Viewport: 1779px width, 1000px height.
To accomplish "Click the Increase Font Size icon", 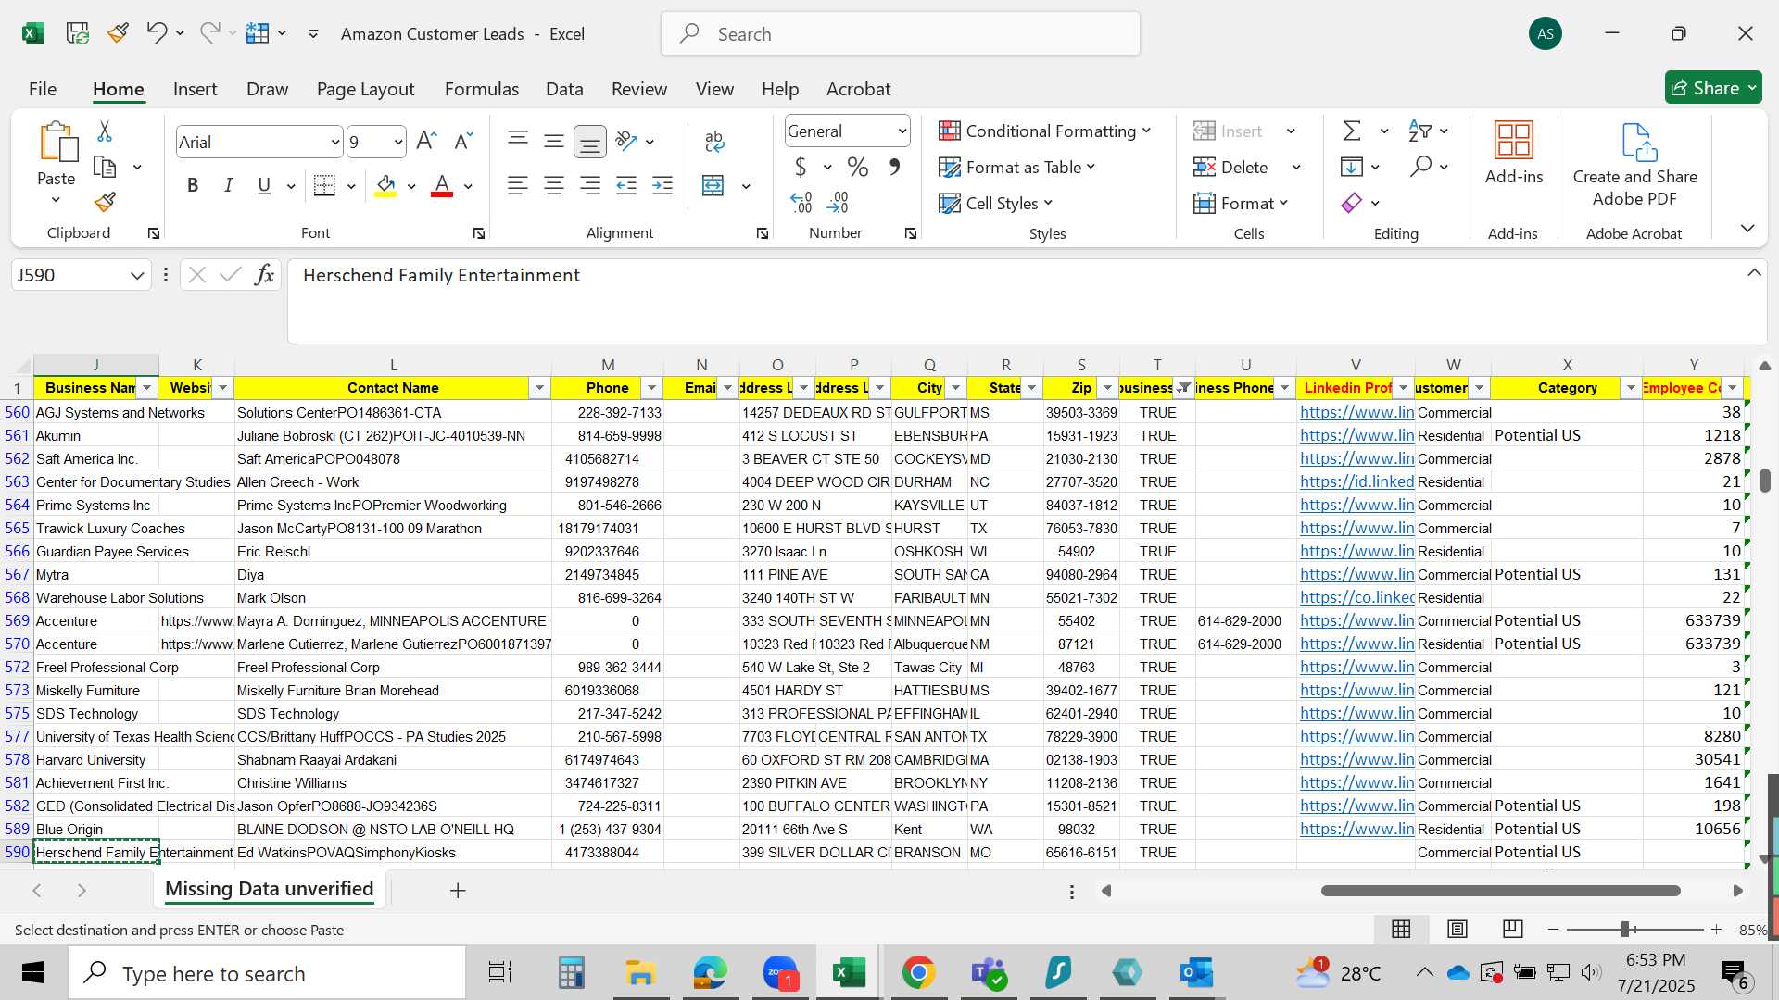I will [426, 141].
